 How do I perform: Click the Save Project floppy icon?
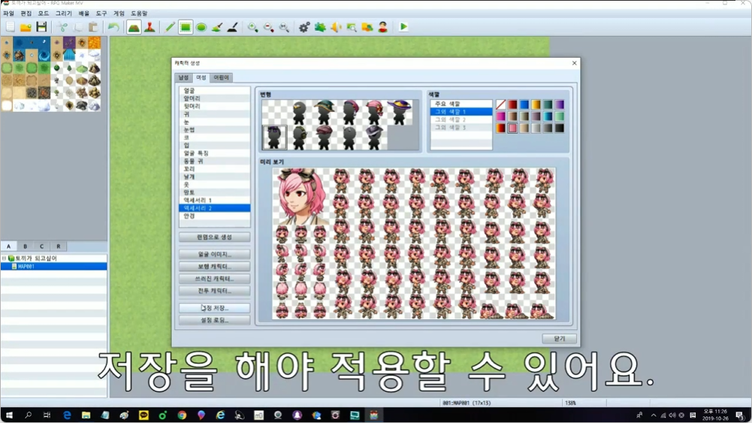[42, 27]
